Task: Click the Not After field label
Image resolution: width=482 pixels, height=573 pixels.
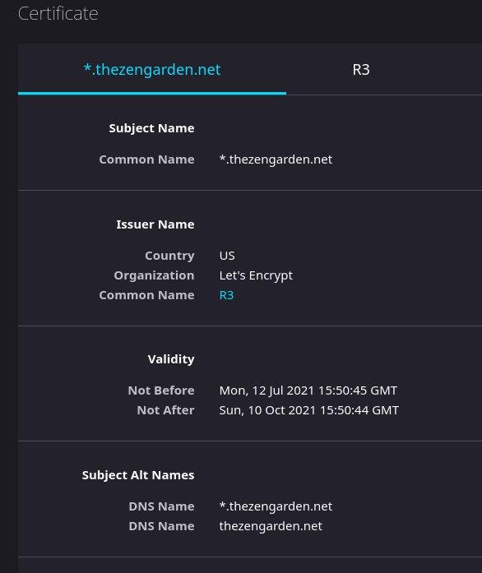Action: [165, 410]
